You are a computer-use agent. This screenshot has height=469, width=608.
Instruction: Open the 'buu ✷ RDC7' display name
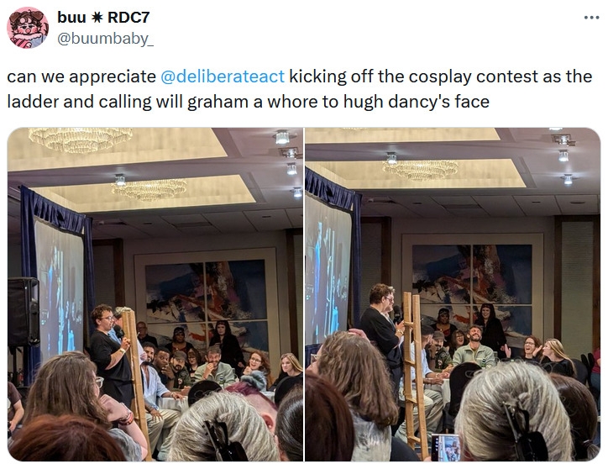tap(103, 17)
